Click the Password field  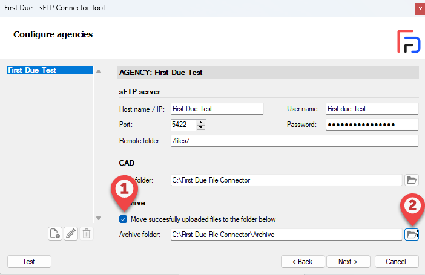pyautogui.click(x=372, y=125)
